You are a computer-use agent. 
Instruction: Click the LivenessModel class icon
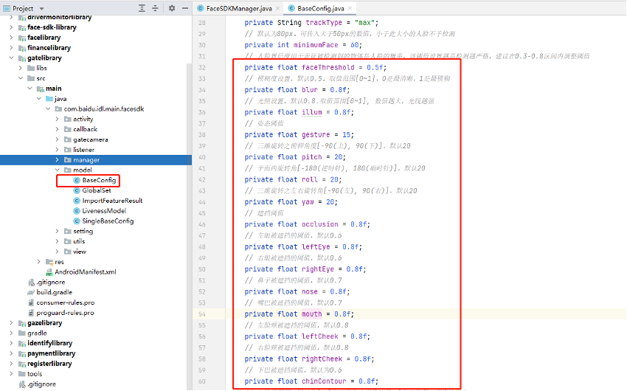point(77,211)
